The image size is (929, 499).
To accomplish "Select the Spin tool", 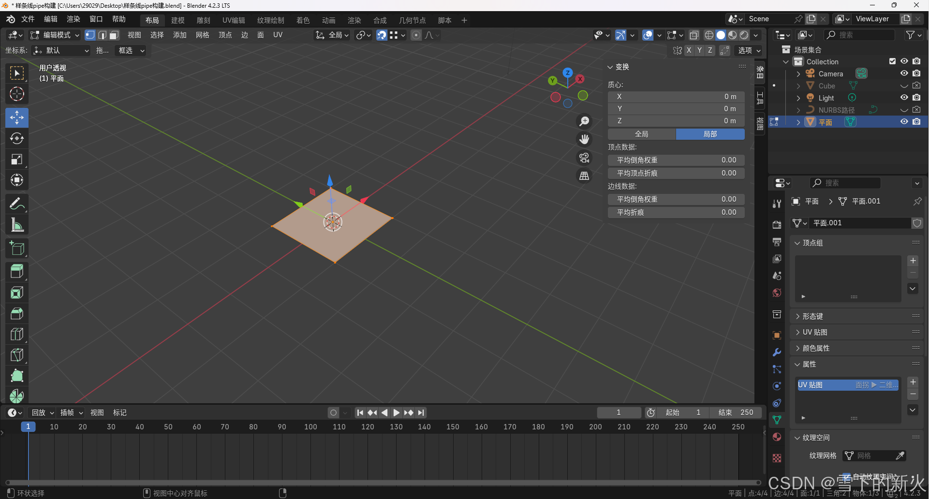I will tap(17, 396).
